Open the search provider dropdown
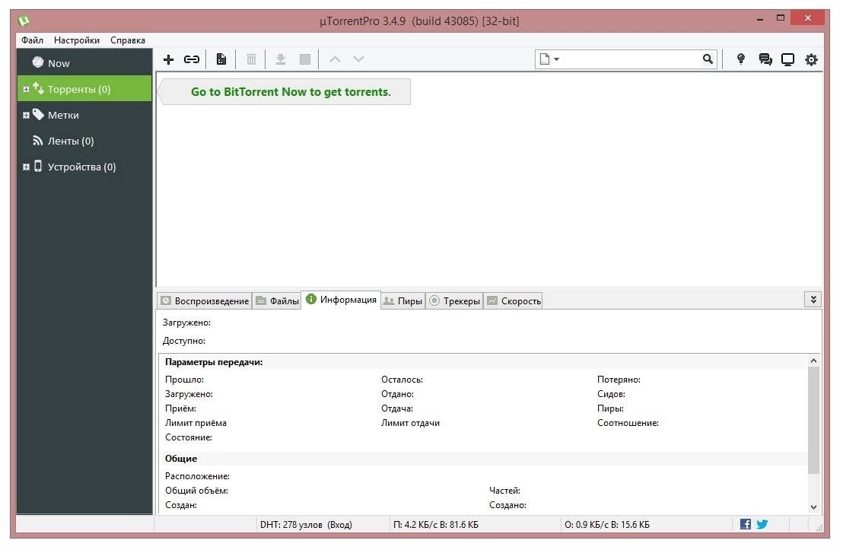 (549, 59)
